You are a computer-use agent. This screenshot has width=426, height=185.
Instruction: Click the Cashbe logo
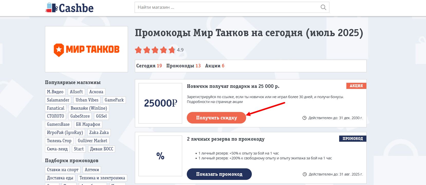(70, 8)
